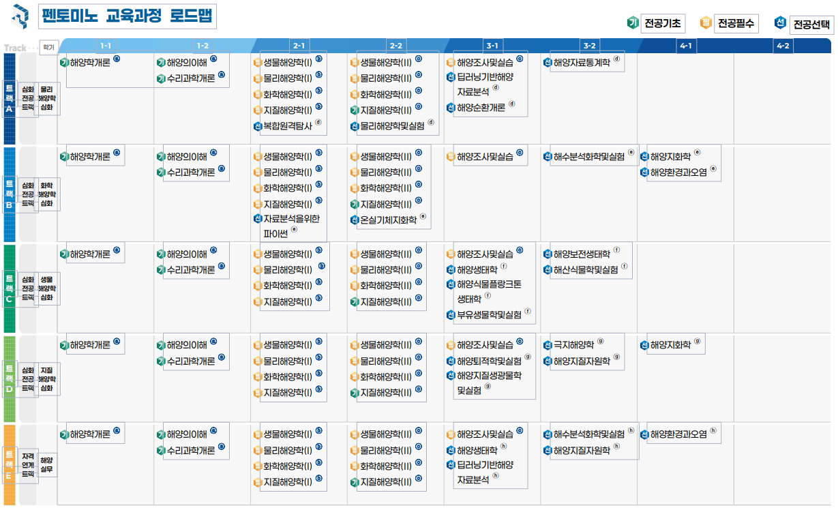The width and height of the screenshot is (838, 508).
Task: Select the 해양 실무 track box
Action: pos(46,465)
